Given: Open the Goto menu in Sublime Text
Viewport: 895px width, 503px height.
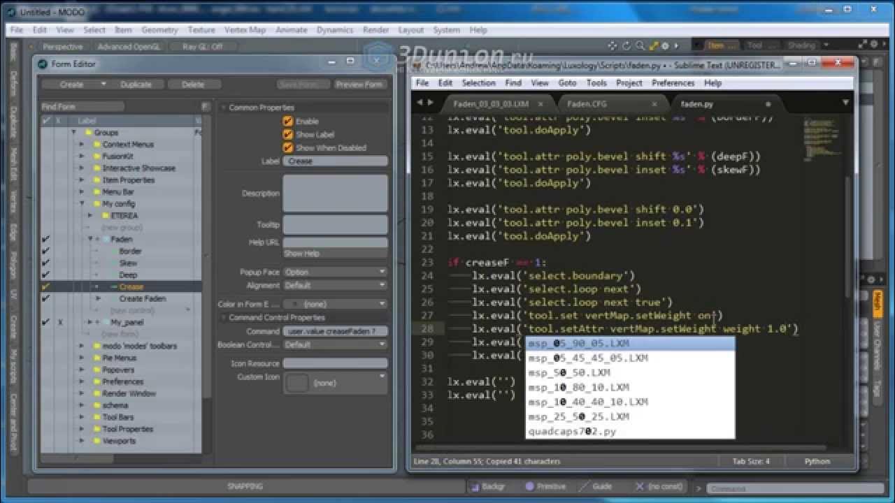Looking at the screenshot, I should [567, 82].
